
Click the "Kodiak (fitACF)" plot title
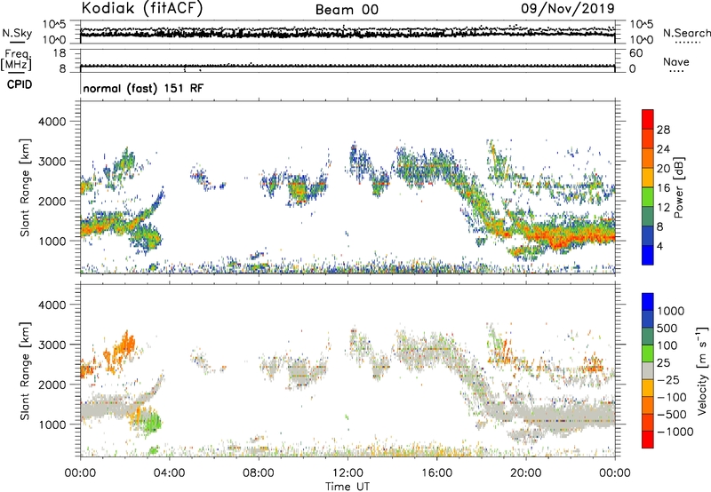(142, 8)
